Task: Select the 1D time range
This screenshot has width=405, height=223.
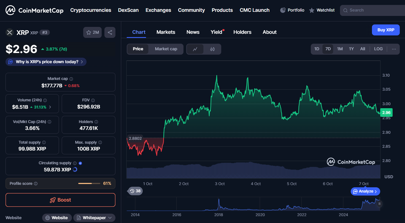Action: tap(317, 49)
